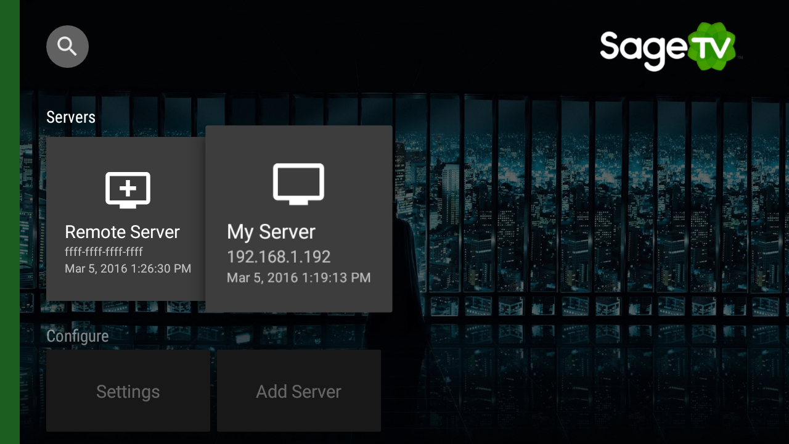Click the monitor icon on My Server card
Viewport: 789px width, 444px height.
click(x=298, y=183)
